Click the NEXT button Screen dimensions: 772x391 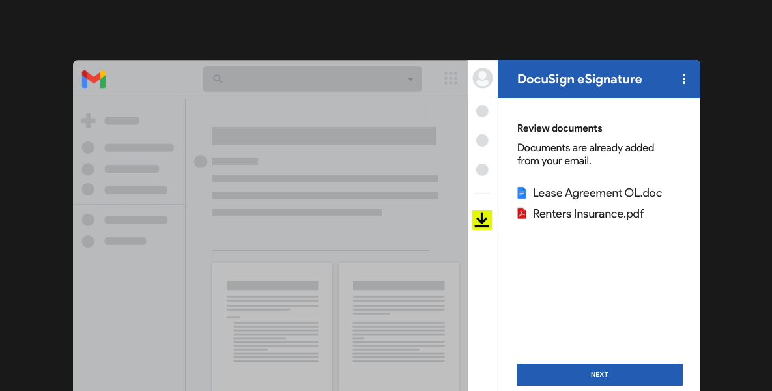599,374
